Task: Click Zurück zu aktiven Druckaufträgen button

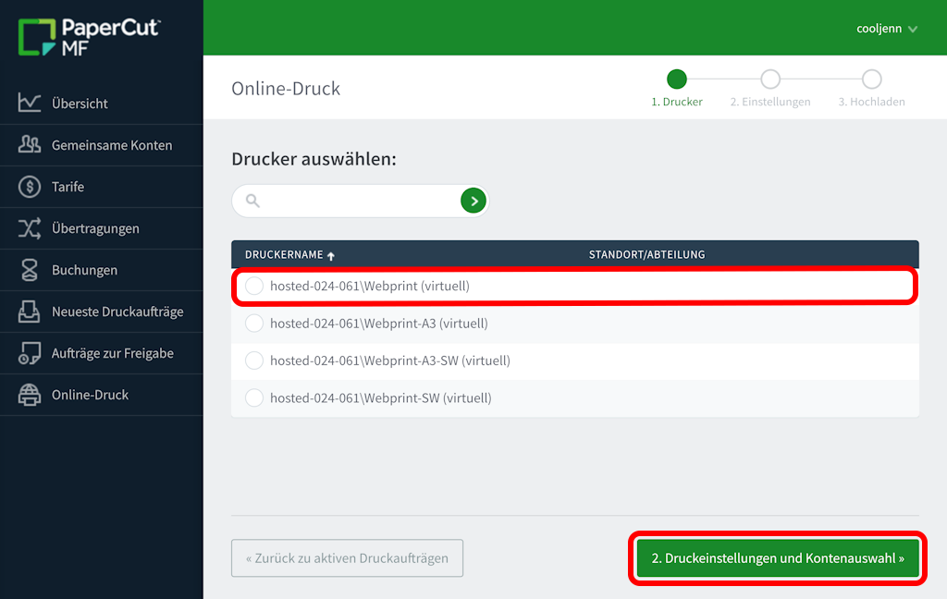Action: point(347,558)
